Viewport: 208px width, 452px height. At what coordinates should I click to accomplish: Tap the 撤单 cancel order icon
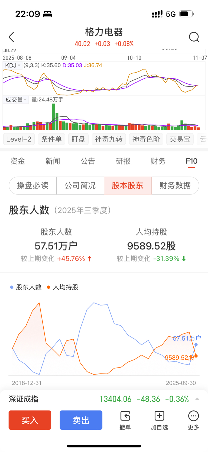[x=125, y=420]
